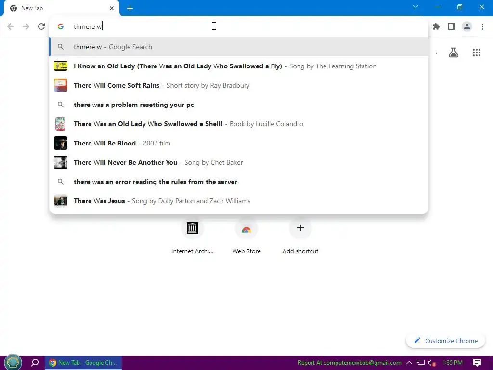Open the Windows Start button
This screenshot has width=493, height=370.
click(x=13, y=362)
